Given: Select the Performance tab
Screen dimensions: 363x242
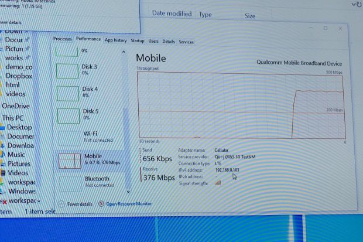Looking at the screenshot, I should 88,39.
